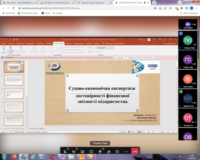The width and height of the screenshot is (200, 160).
Task: Open more options ellipsis in call toolbar
Action: point(126,152)
